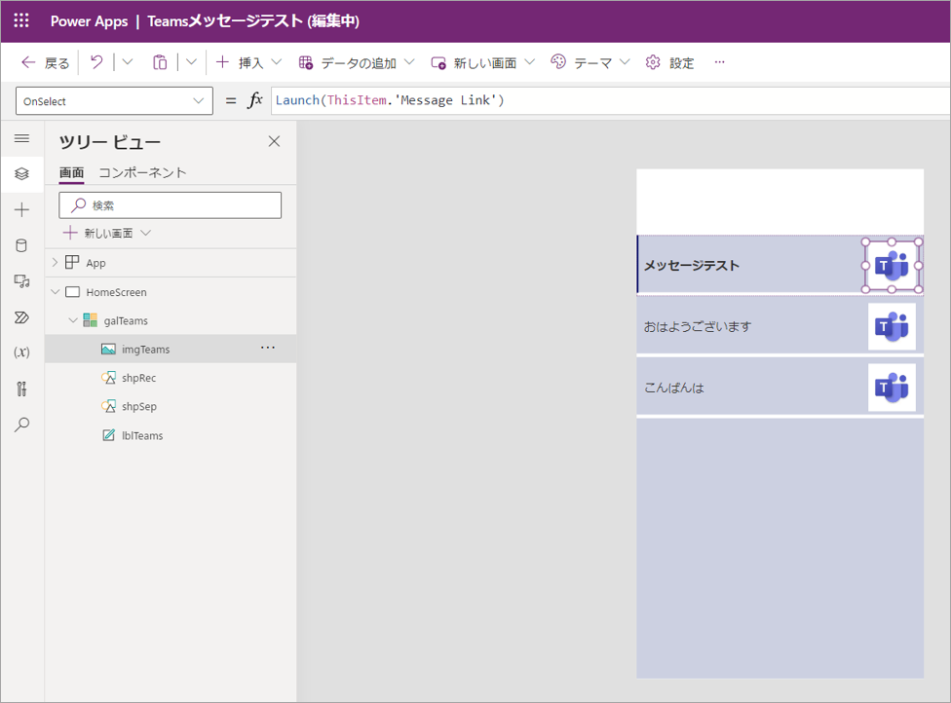Screen dimensions: 951x703
Task: Open the テーマ theme picker
Action: coord(581,62)
